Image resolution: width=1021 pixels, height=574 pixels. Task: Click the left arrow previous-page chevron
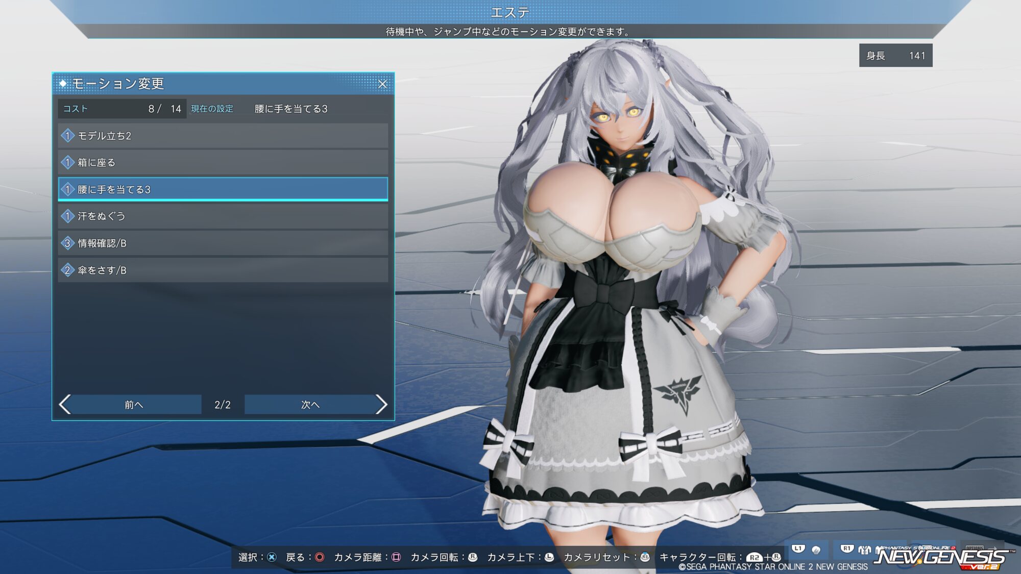point(65,405)
